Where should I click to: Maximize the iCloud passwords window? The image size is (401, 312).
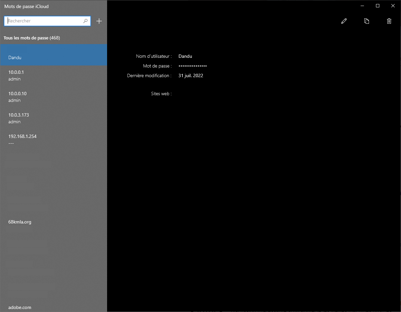(x=378, y=6)
